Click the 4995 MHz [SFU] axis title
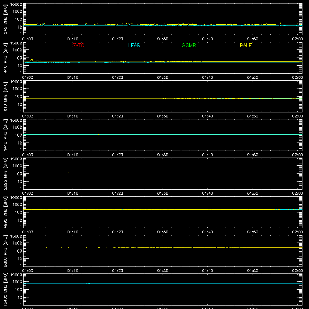The image size is (309, 309). pos(5,212)
